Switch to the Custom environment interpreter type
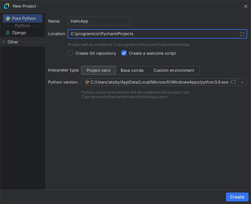 tap(174, 70)
